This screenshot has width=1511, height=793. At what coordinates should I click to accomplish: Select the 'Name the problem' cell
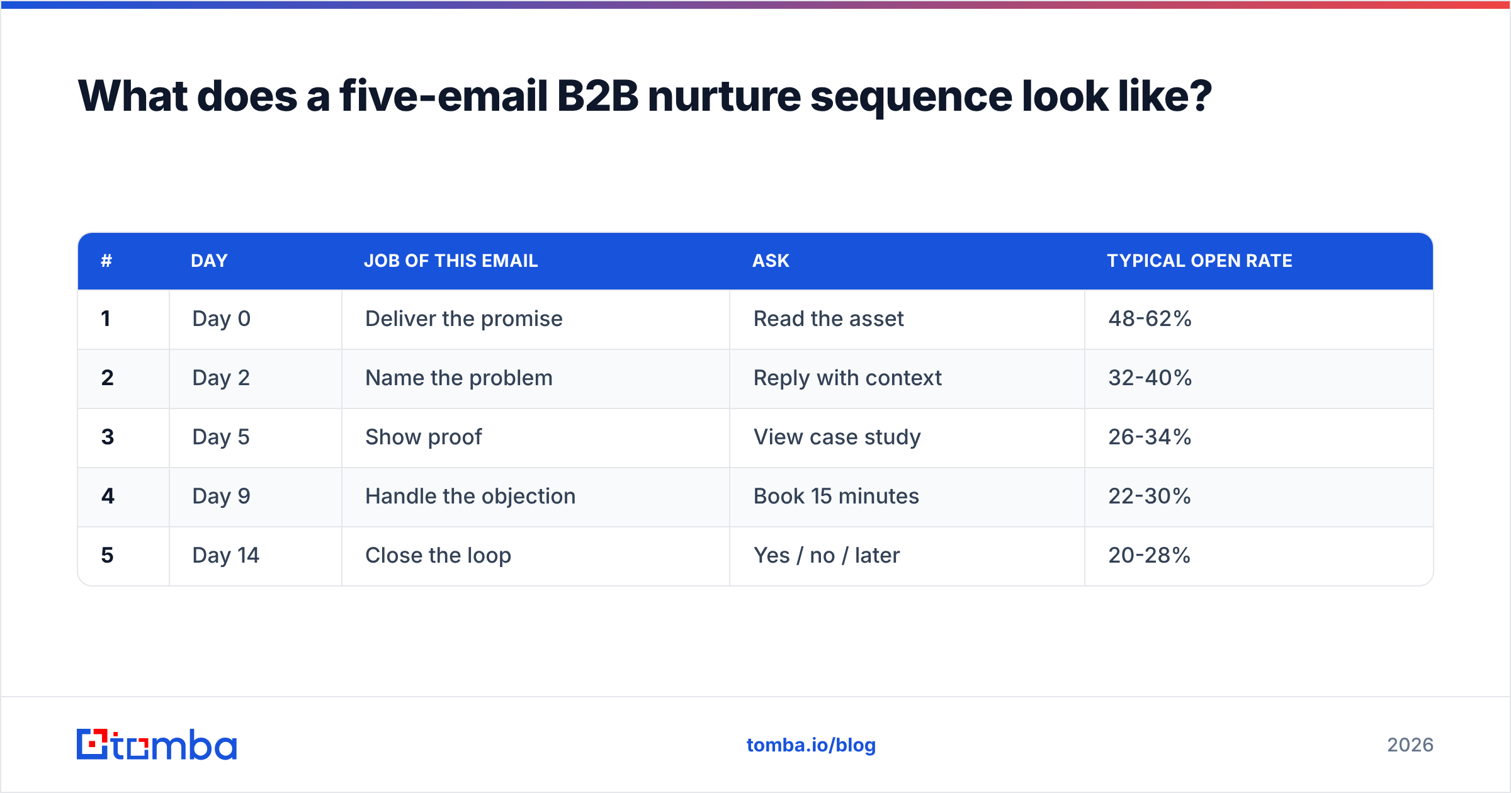pyautogui.click(x=536, y=378)
